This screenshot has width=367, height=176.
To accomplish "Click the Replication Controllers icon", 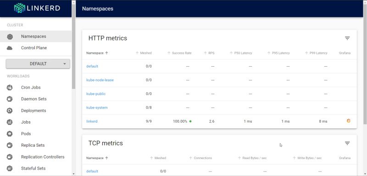I will tap(10, 157).
